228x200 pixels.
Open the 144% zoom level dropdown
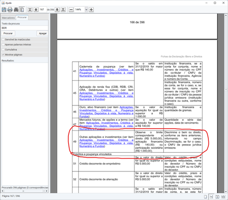click(x=86, y=10)
